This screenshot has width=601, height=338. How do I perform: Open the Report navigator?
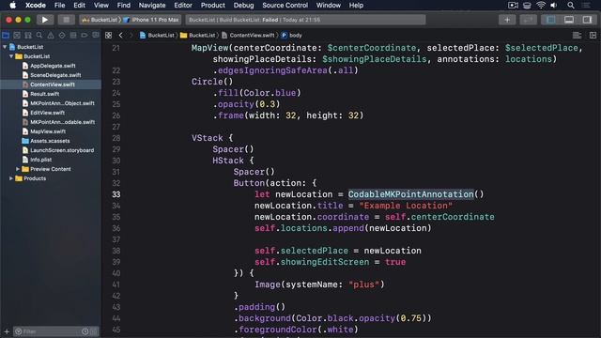click(96, 36)
